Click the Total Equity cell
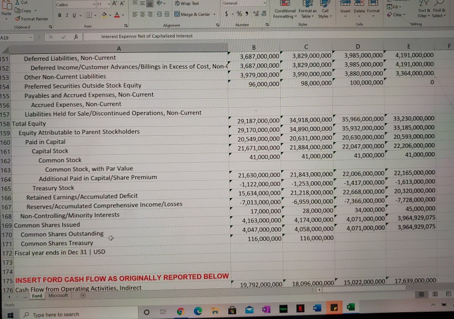The height and width of the screenshot is (319, 454). click(x=119, y=124)
